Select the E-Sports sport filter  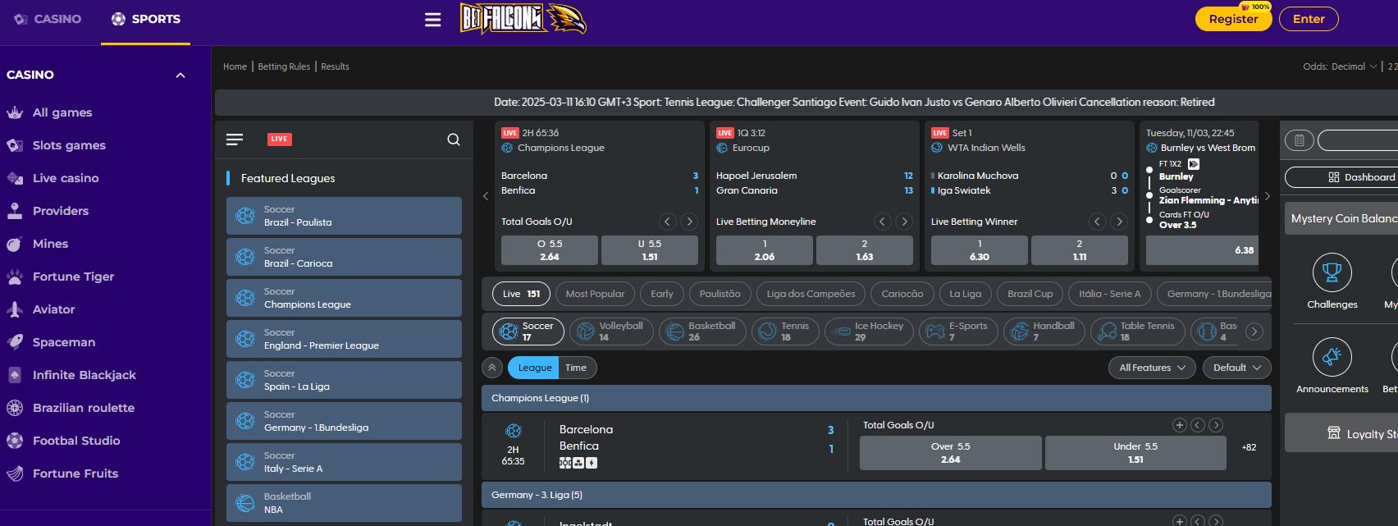(x=958, y=332)
